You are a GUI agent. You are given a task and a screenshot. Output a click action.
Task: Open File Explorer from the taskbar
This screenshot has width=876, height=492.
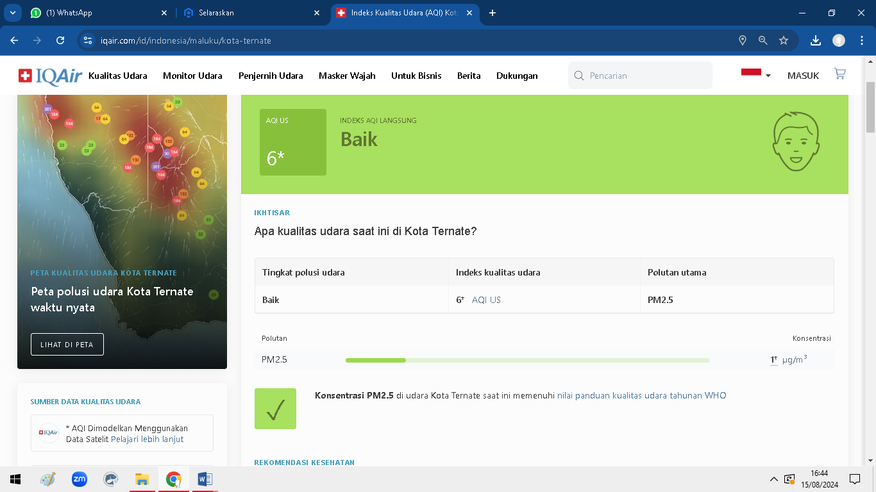click(x=142, y=479)
